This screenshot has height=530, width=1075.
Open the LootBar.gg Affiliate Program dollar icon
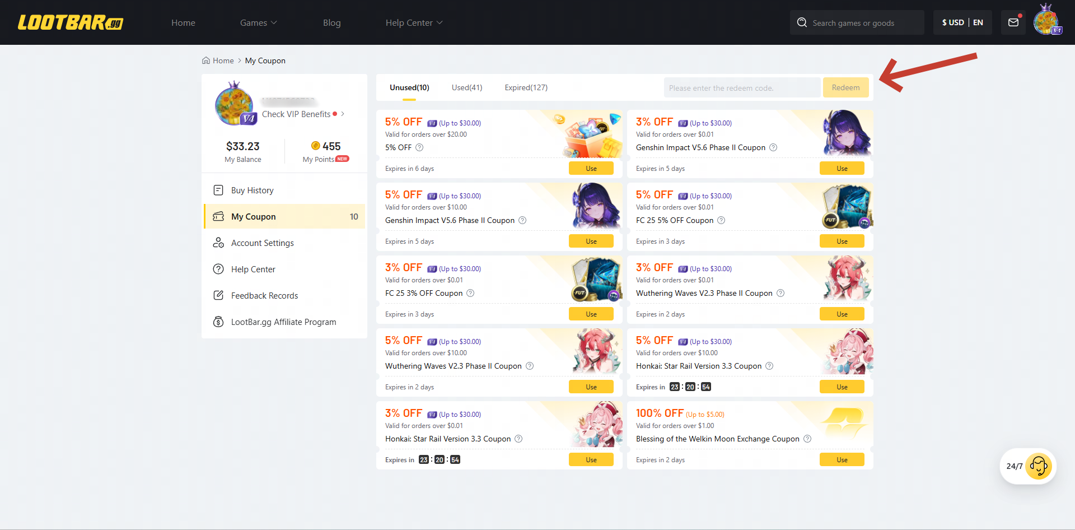(219, 322)
